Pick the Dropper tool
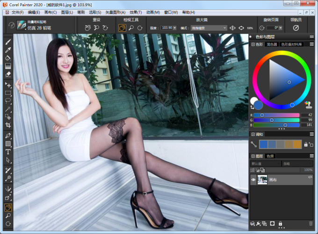 pyautogui.click(x=8, y=50)
